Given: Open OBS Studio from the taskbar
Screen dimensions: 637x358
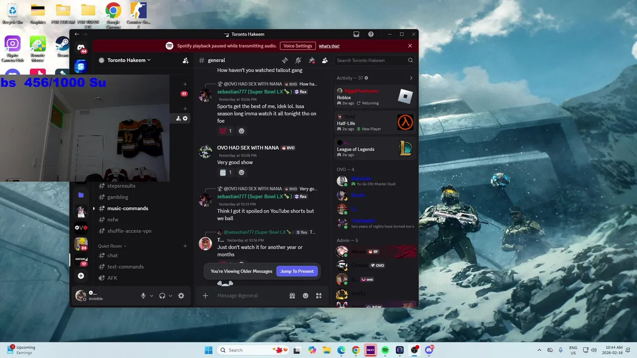Looking at the screenshot, I should click(415, 350).
